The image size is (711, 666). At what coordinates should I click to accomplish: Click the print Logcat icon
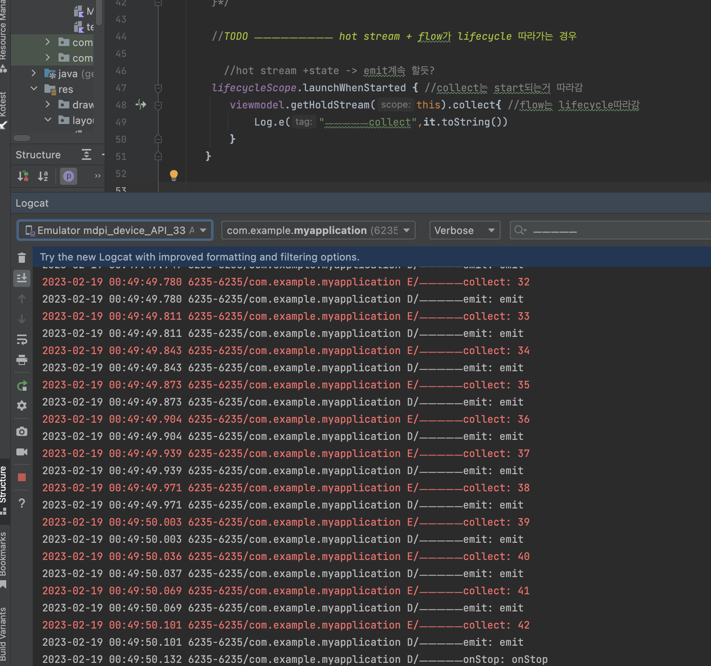[x=22, y=360]
